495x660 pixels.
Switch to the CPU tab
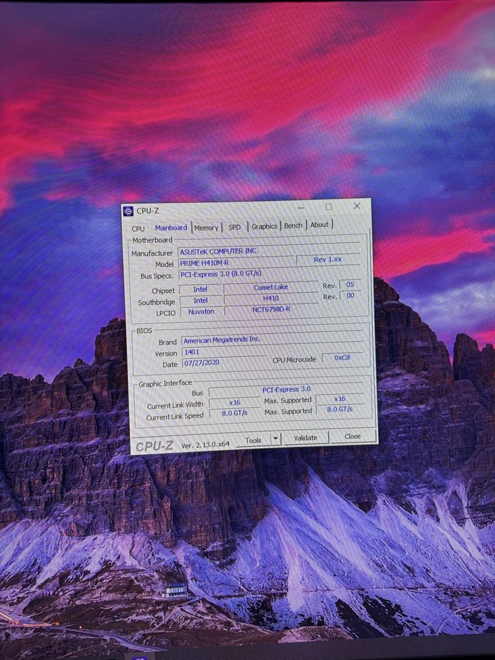pyautogui.click(x=138, y=228)
